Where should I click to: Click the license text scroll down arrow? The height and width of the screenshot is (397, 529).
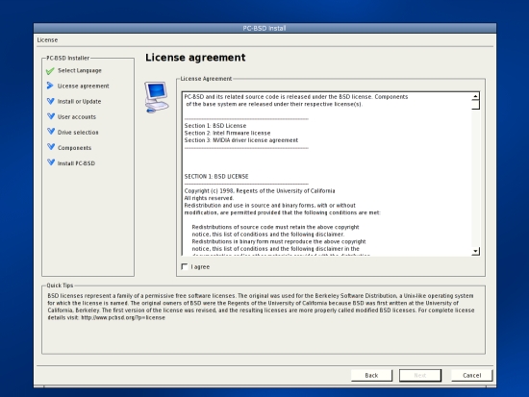click(475, 251)
